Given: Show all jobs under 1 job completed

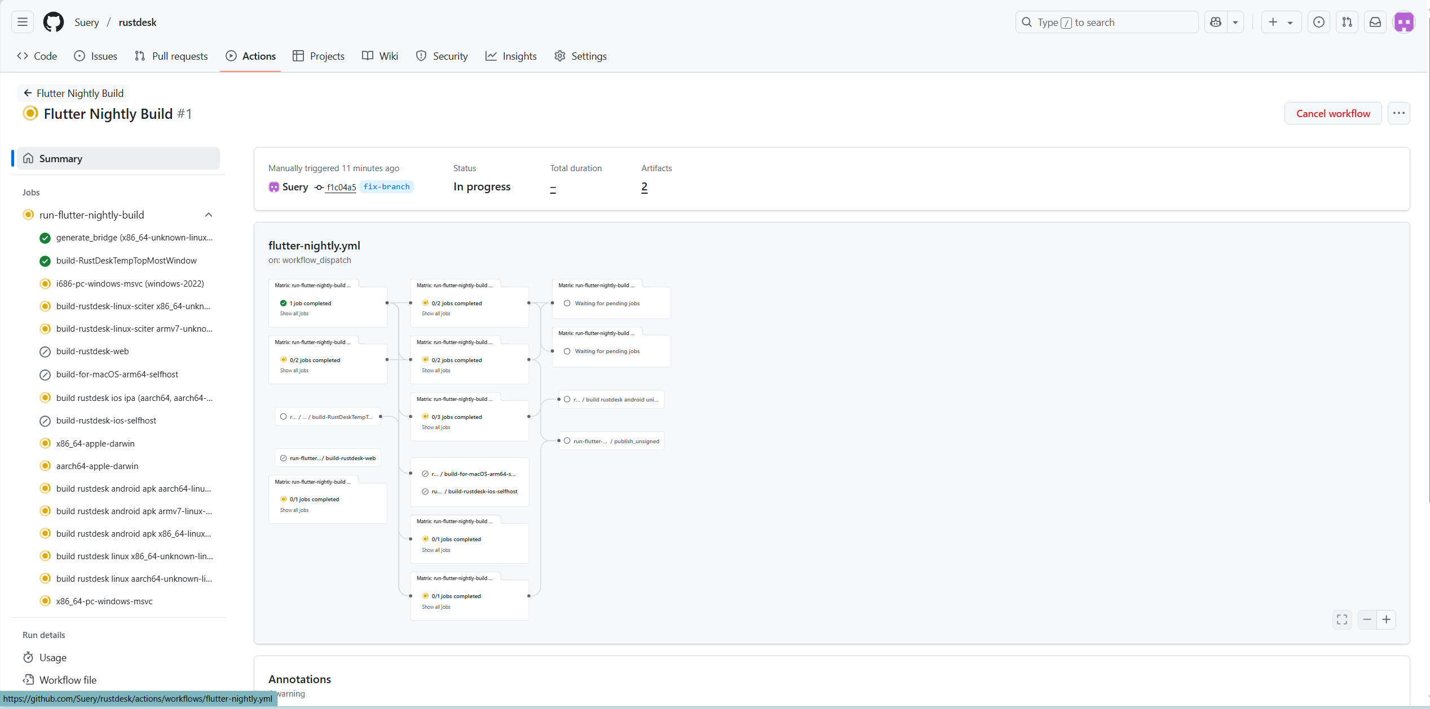Looking at the screenshot, I should pyautogui.click(x=294, y=314).
